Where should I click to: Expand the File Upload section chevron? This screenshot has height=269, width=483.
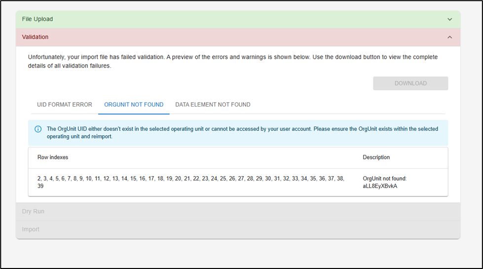tap(449, 19)
